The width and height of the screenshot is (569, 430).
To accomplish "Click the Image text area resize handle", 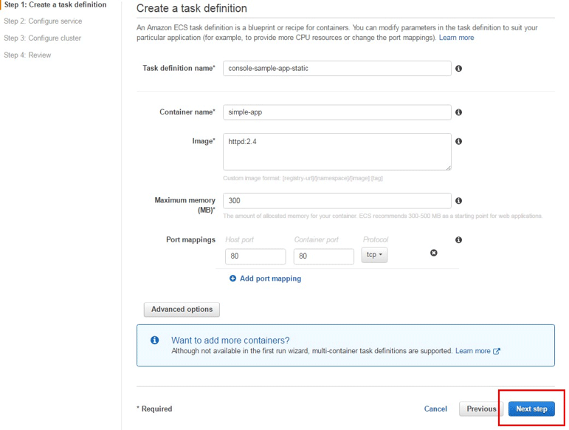I will (449, 168).
